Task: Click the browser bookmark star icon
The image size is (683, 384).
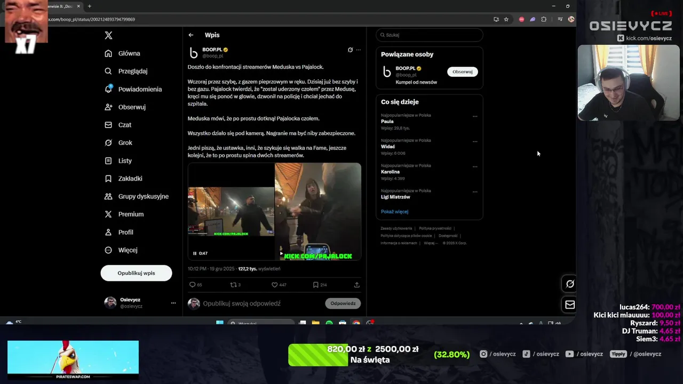Action: pos(506,19)
